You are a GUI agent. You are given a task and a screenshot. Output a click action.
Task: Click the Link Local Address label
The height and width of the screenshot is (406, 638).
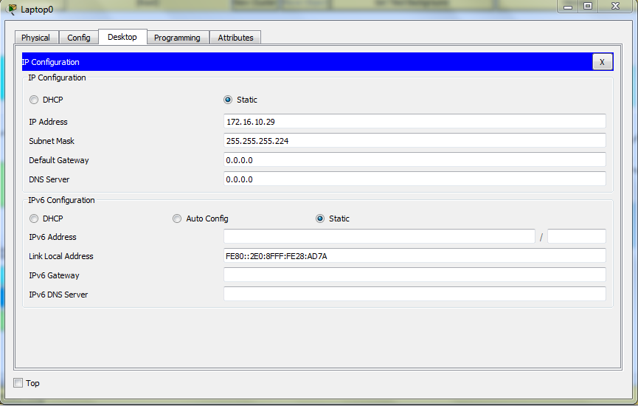pyautogui.click(x=61, y=256)
